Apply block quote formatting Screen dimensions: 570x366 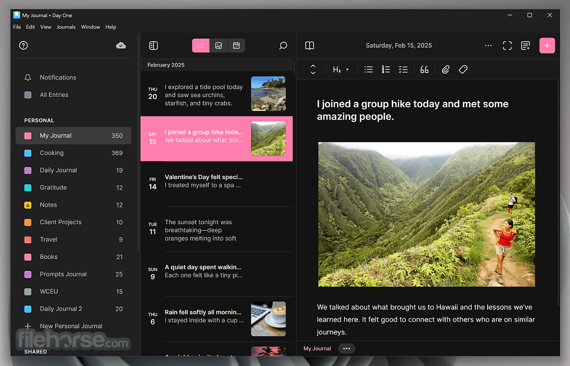point(424,69)
